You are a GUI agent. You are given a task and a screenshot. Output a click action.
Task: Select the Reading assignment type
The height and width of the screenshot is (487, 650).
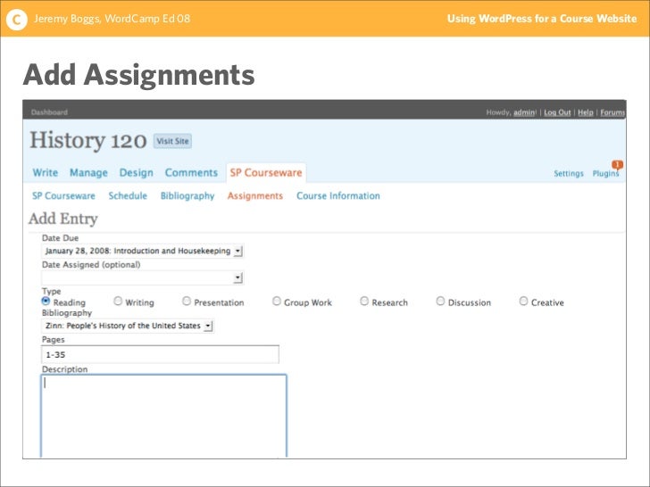46,301
